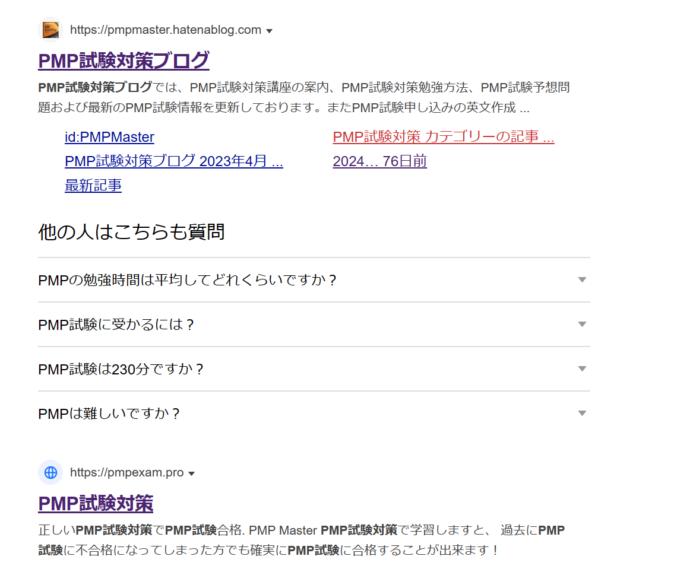Expand question PMP試験は230分ですか？
This screenshot has height=572, width=674.
coord(121,369)
